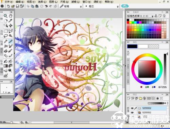Delete layer with trash icon
Image resolution: width=170 pixels, height=129 pixels.
pos(144,98)
